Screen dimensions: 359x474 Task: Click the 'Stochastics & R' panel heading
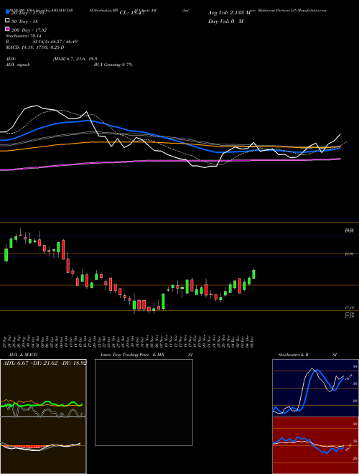click(294, 355)
